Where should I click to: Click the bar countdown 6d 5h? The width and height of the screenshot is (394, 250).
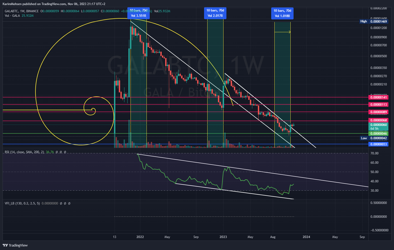[x=375, y=129]
